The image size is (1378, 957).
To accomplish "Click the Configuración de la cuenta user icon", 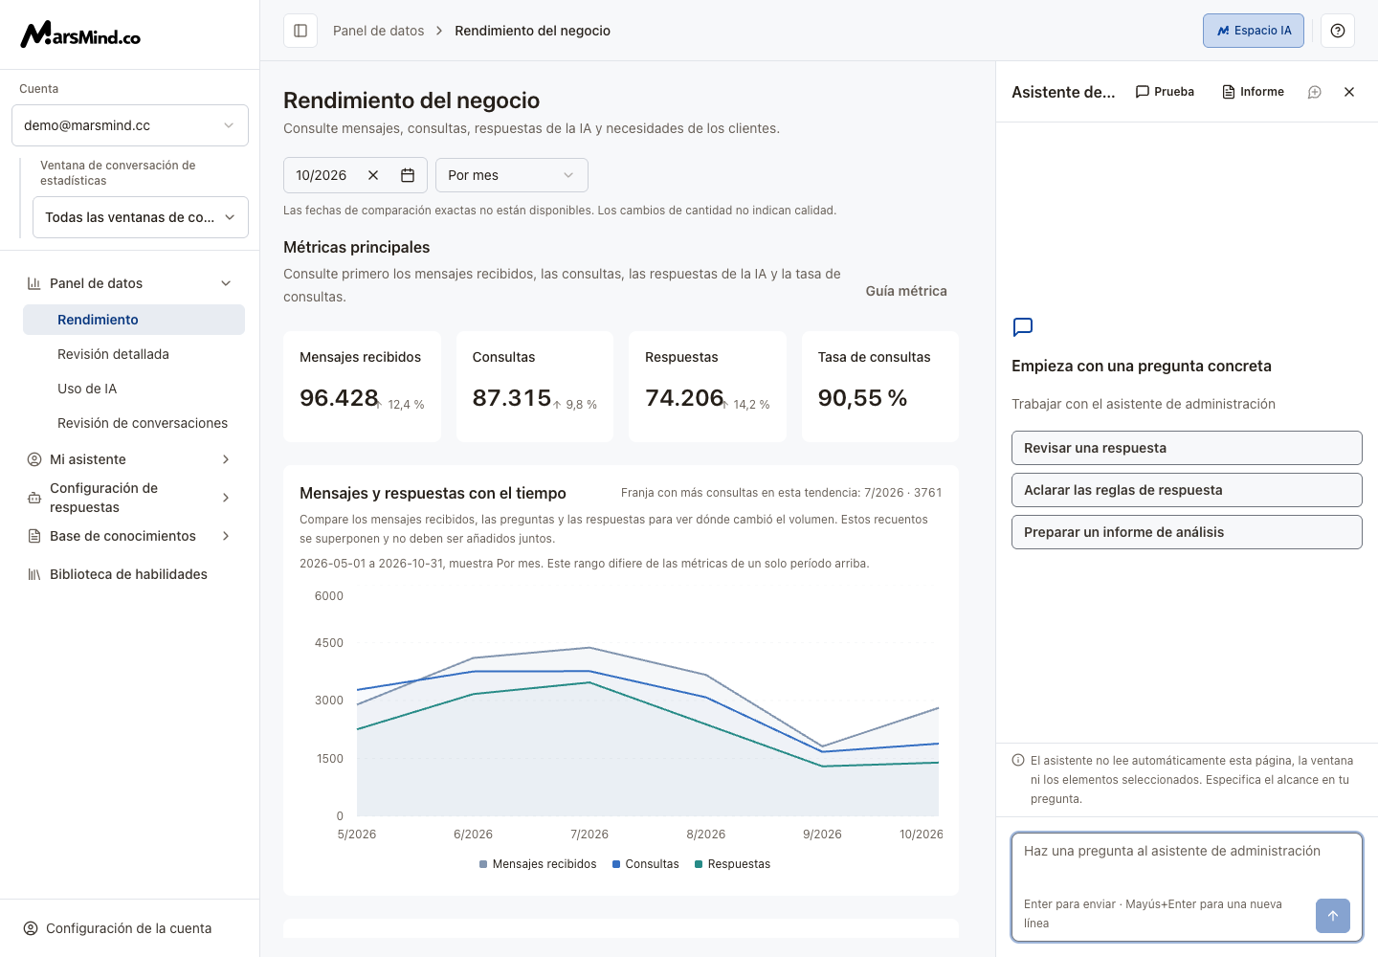I will click(x=31, y=928).
